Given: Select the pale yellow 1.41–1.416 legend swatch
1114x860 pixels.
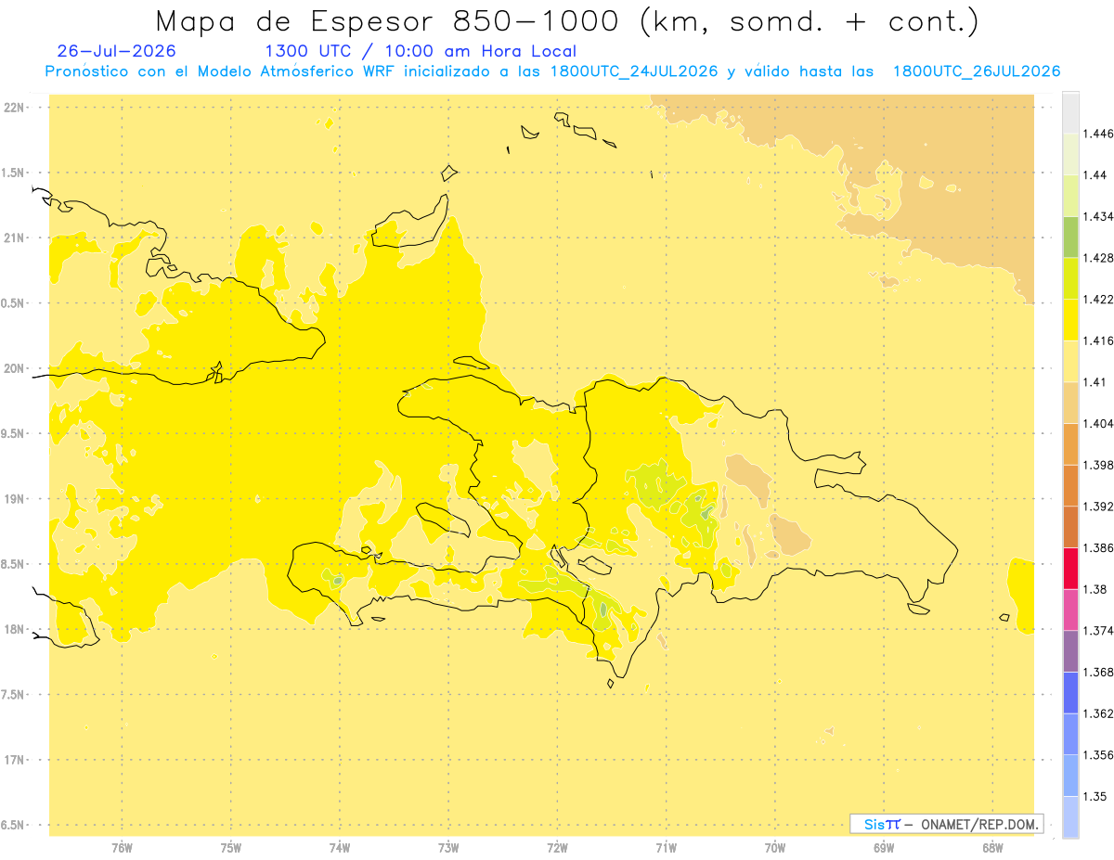Looking at the screenshot, I should [1070, 361].
